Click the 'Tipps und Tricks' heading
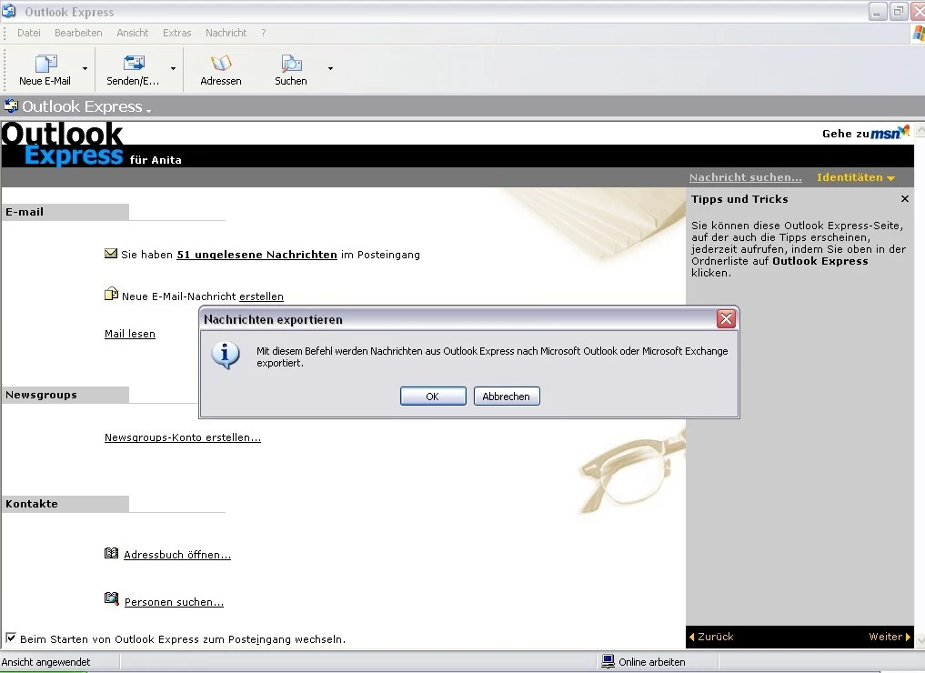 coord(739,199)
